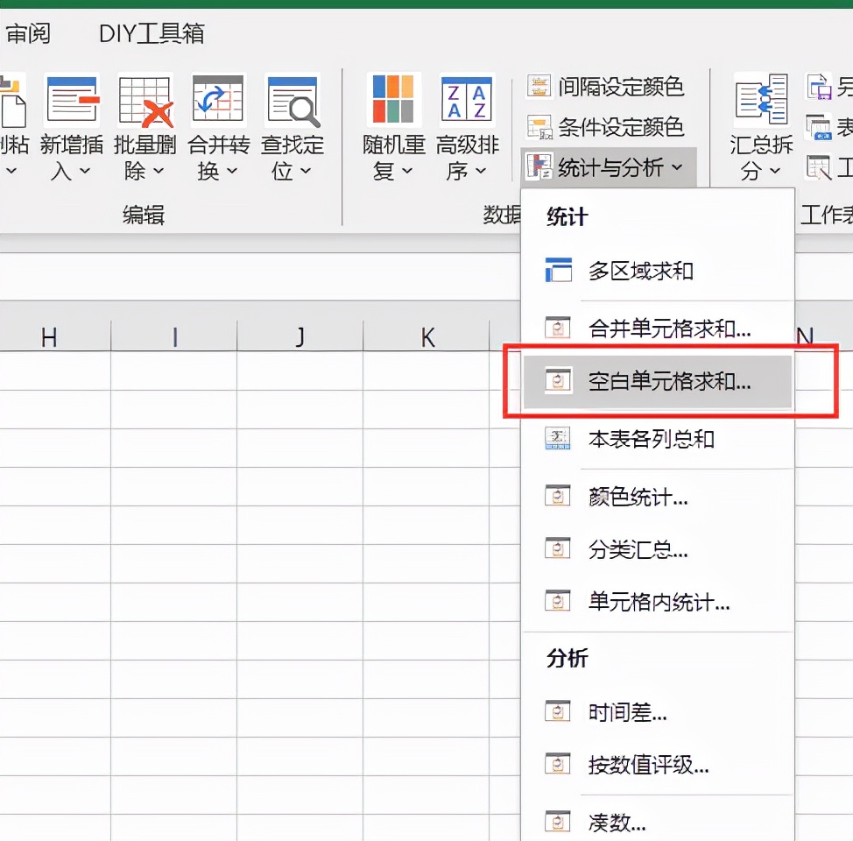The height and width of the screenshot is (841, 853).
Task: Expand the 合并转换 dropdown arrow
Action: point(229,171)
